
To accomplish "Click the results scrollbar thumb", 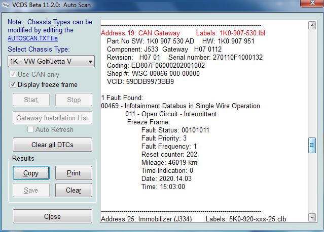I will 312,145.
